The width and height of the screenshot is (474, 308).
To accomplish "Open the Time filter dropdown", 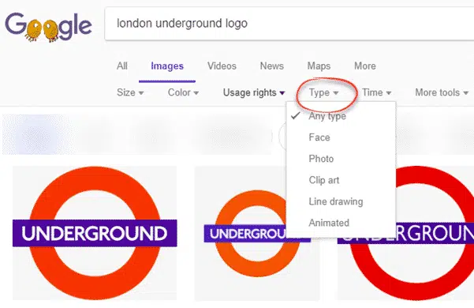I will (377, 92).
